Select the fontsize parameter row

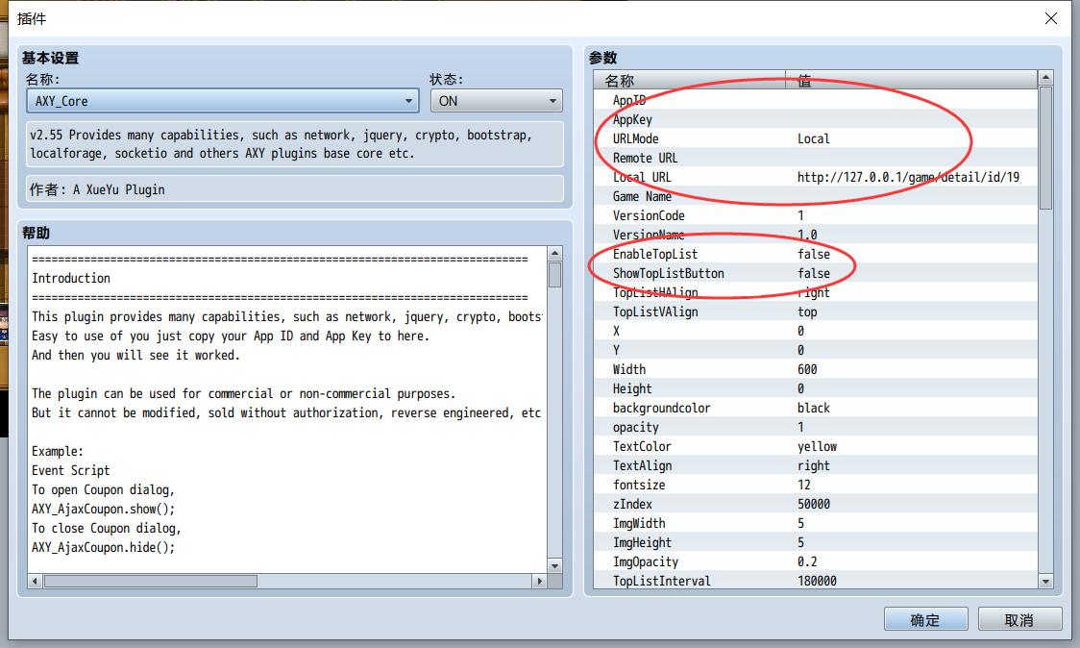[816, 486]
